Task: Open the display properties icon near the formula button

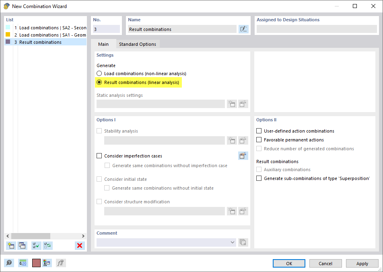Action: coord(47,263)
